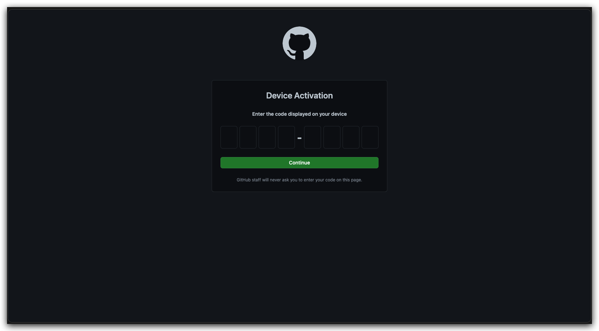Click the word 'Activation' in the card title
Viewport: 599px width, 331px height.
[314, 96]
